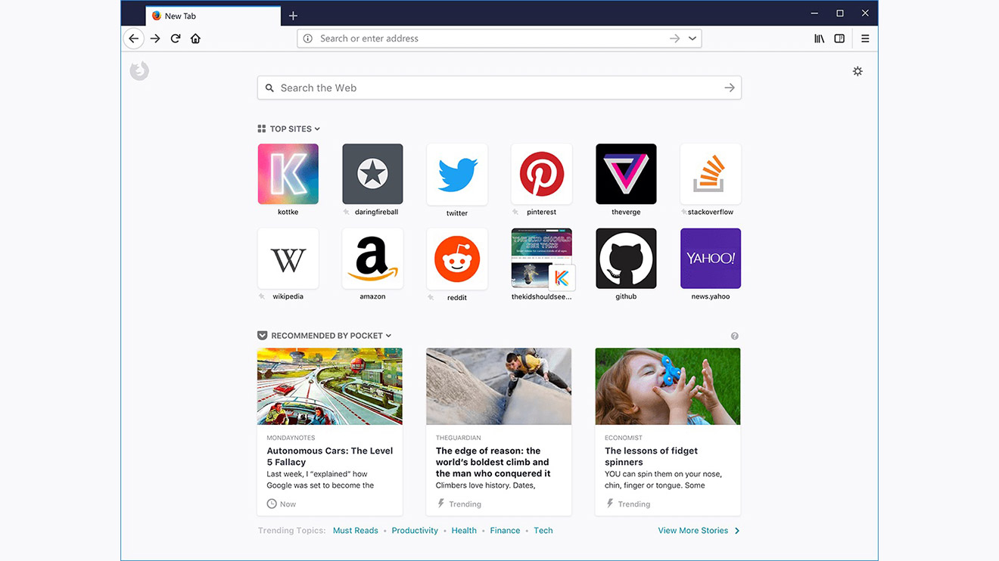Open the Tech trending topic
This screenshot has height=561, width=999.
tap(543, 531)
